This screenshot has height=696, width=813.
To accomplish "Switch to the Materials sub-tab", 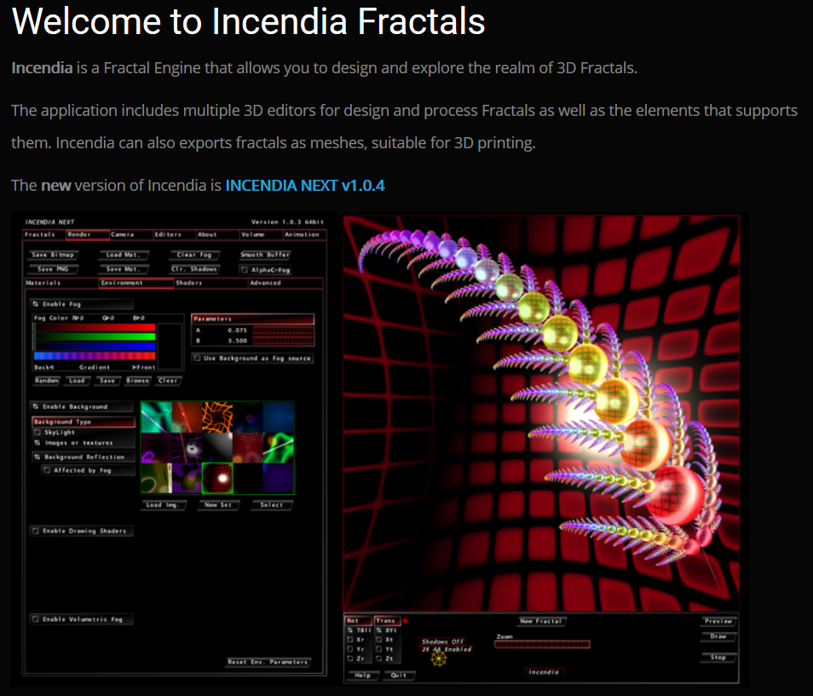I will pos(61,283).
